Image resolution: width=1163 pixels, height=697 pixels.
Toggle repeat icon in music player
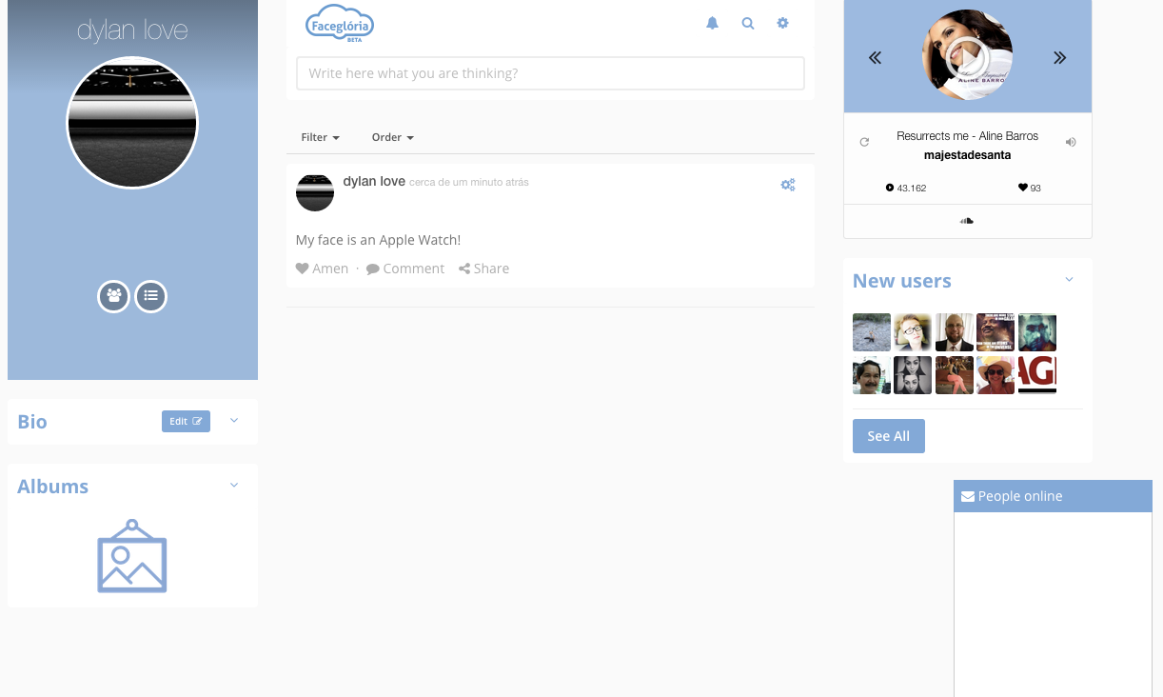pos(864,142)
